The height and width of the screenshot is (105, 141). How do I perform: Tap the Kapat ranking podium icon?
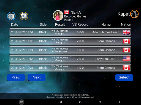click(x=134, y=14)
